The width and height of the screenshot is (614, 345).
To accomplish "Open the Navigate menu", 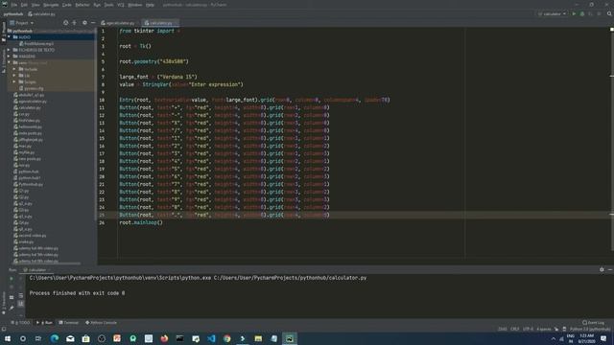I will pyautogui.click(x=51, y=5).
